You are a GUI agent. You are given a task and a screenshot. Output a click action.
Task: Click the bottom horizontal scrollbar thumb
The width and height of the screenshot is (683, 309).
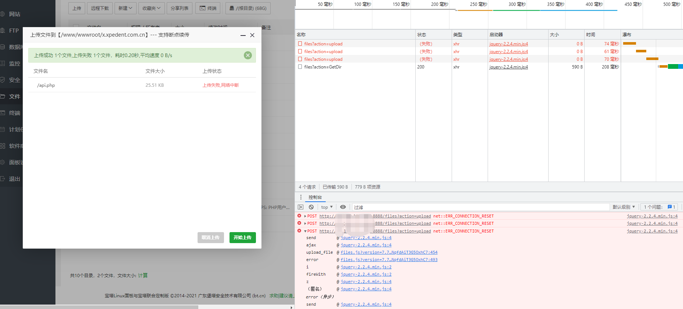pos(99,307)
